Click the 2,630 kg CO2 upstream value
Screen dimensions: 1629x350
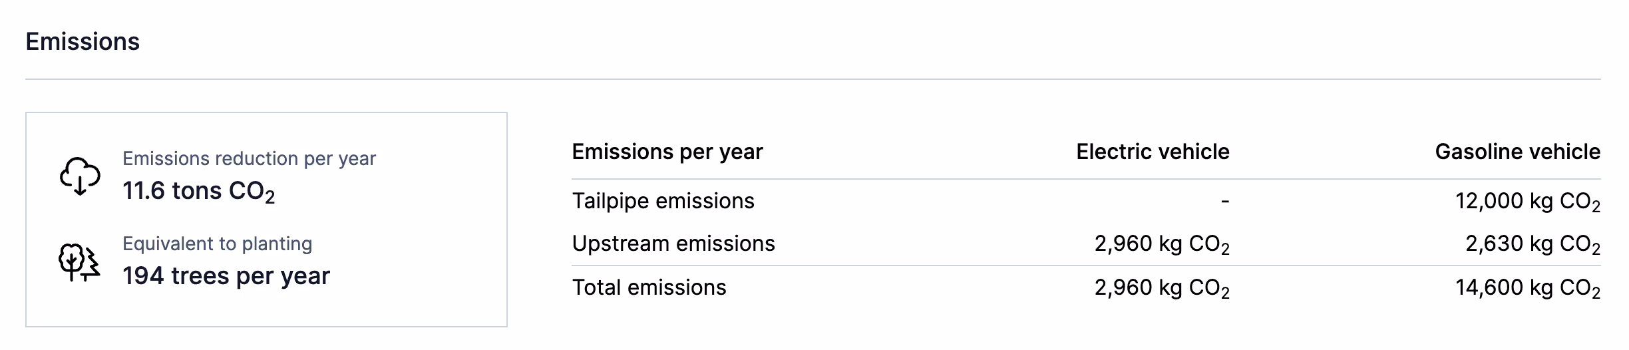tap(1533, 244)
